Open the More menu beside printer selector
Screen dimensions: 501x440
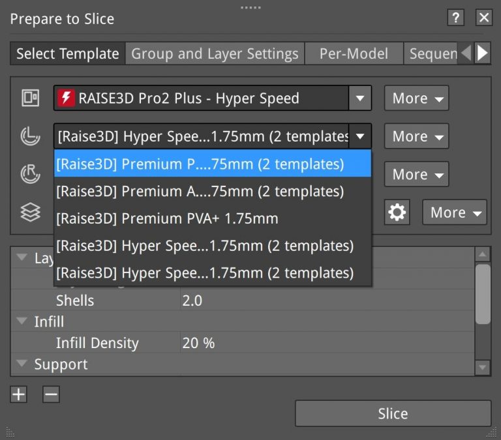pyautogui.click(x=416, y=98)
